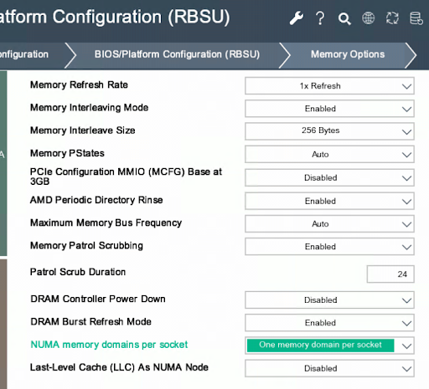Open Memory Interleave Size dropdown
The image size is (429, 389).
[329, 131]
